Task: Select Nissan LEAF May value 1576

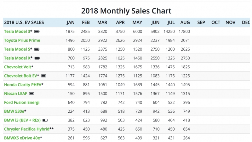Action: click(x=138, y=94)
